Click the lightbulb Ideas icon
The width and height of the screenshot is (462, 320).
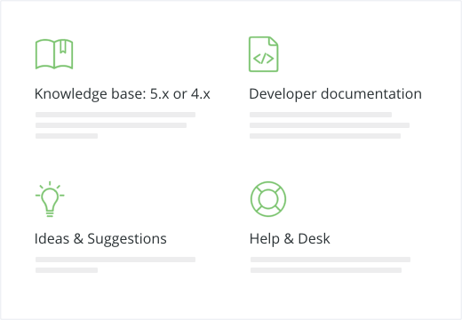pos(50,199)
